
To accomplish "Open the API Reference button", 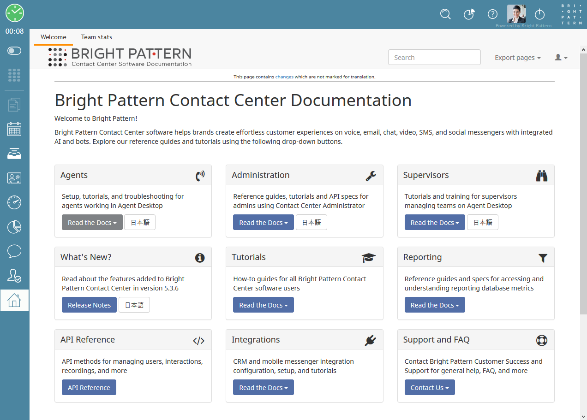I will (89, 387).
